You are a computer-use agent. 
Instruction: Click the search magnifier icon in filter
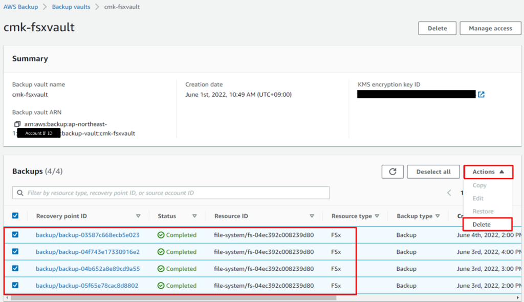click(20, 192)
